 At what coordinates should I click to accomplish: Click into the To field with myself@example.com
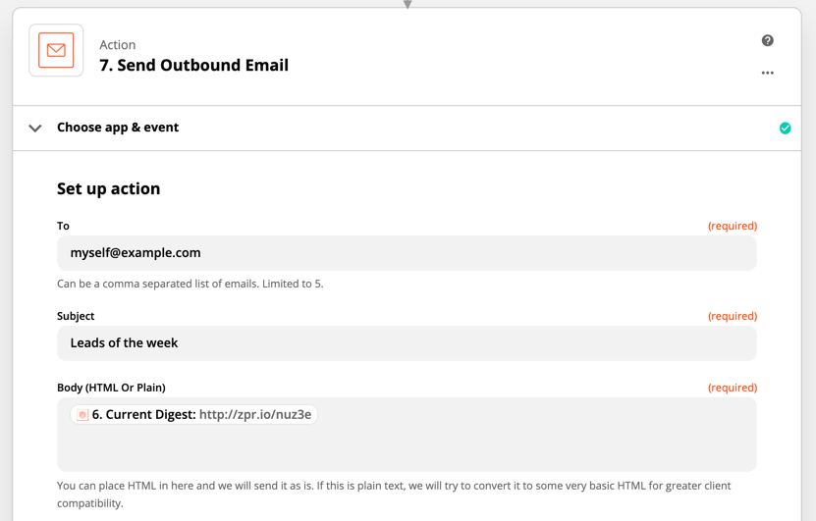coord(407,253)
